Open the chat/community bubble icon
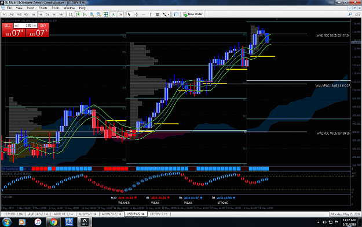The width and height of the screenshot is (362, 227). [x=357, y=15]
